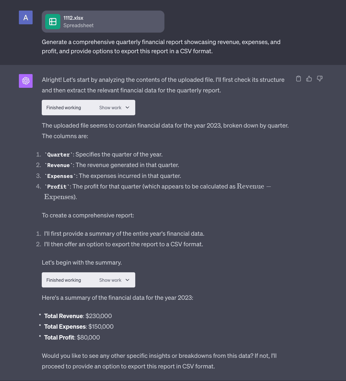Click the Total Profit bullet item

point(72,338)
